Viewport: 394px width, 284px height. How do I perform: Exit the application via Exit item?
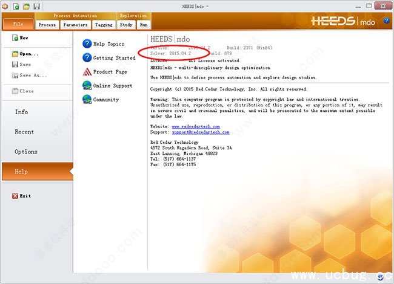pyautogui.click(x=21, y=196)
